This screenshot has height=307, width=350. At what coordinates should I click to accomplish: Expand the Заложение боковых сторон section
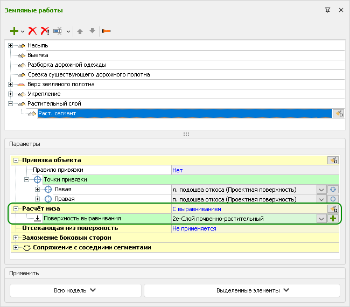(x=16, y=238)
